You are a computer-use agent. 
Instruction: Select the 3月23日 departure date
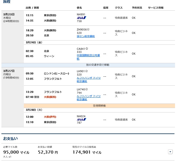pyautogui.click(x=9, y=15)
